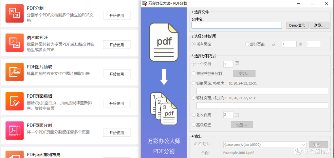Click the Demo演示 button
Screen dimensions: 334x158
click(297, 25)
